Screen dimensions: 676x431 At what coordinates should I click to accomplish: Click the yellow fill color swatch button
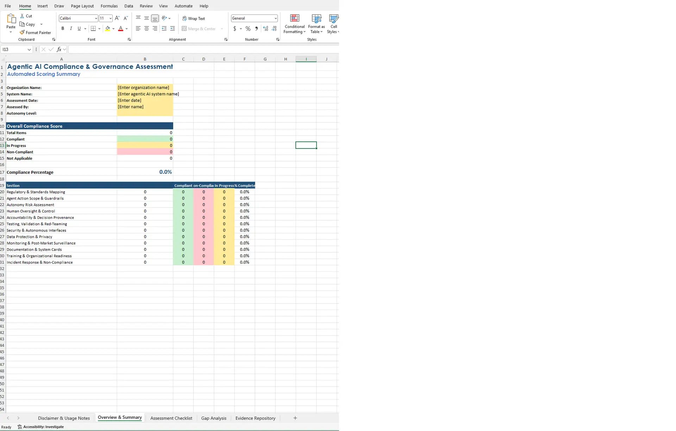click(107, 29)
